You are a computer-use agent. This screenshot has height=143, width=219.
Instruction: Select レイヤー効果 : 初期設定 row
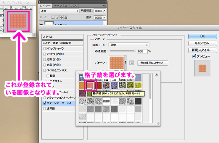(62, 43)
